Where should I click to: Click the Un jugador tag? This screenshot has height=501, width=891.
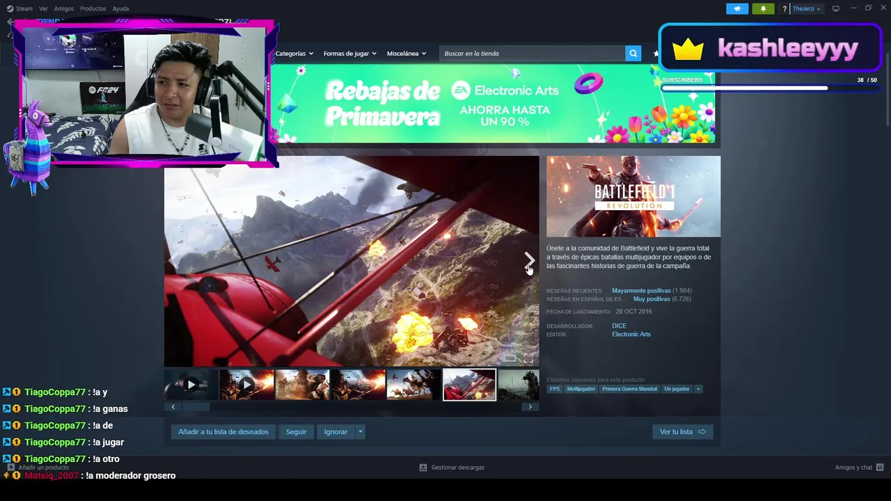click(x=677, y=389)
